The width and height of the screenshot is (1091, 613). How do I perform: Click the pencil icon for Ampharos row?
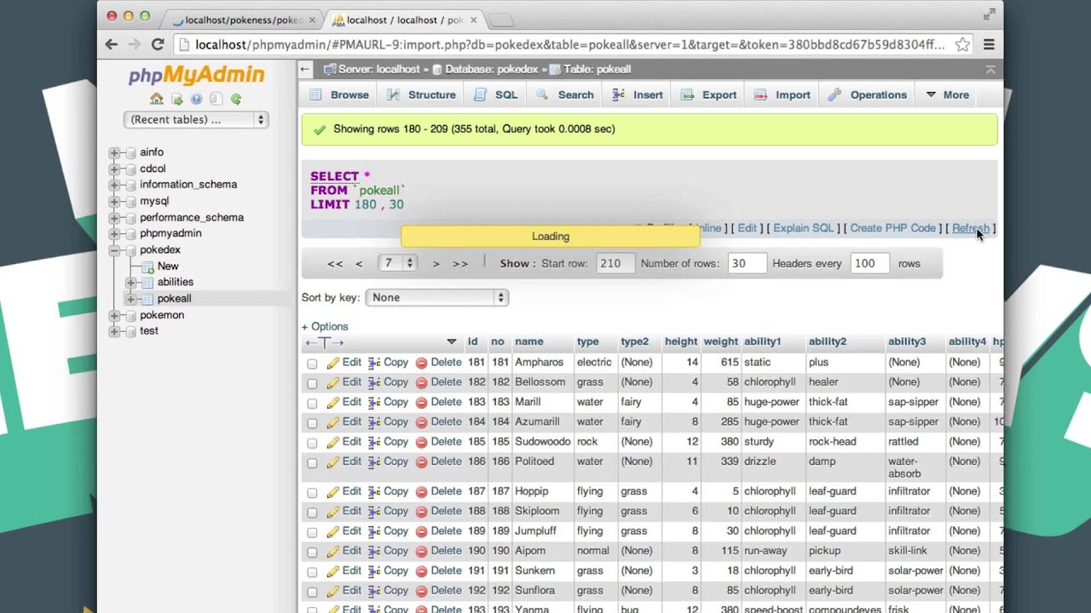pos(332,363)
